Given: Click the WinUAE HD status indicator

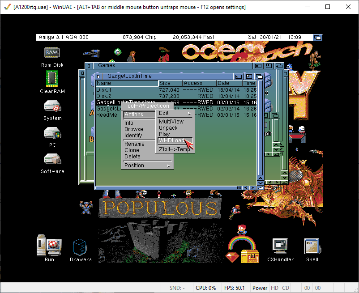Looking at the screenshot, I should [x=274, y=288].
